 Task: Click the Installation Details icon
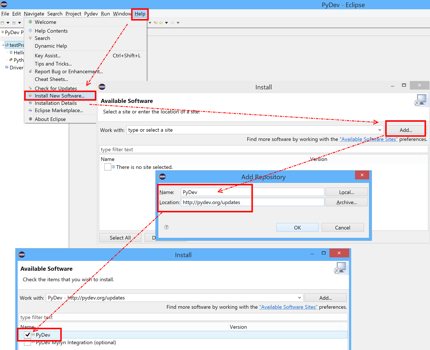coord(30,103)
